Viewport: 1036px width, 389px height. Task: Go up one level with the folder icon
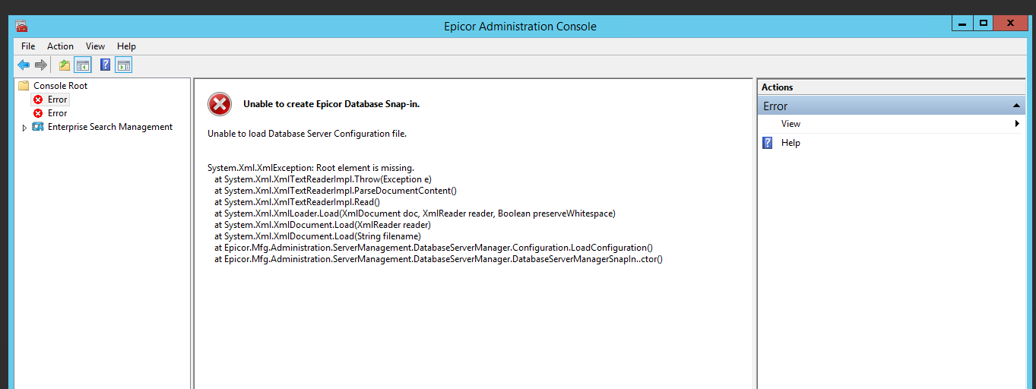click(x=65, y=65)
